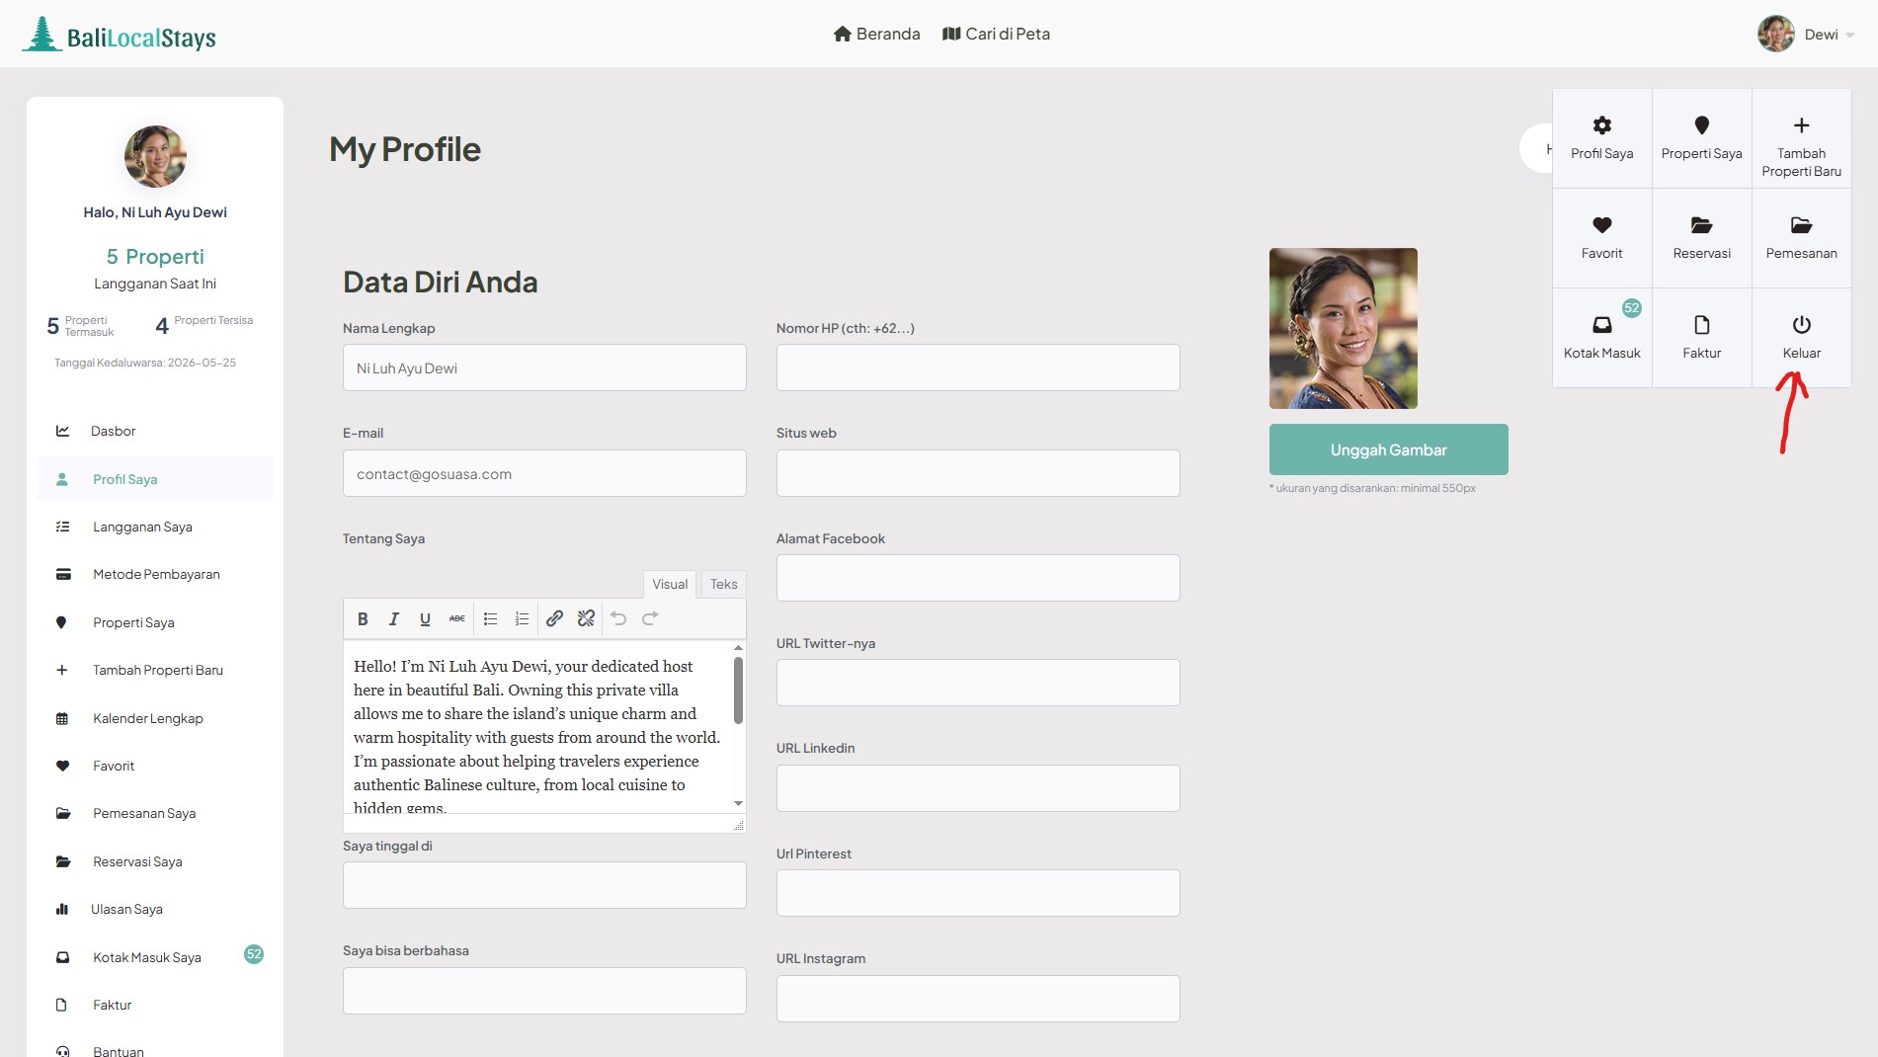Click the Unggah Gambar button
1878x1057 pixels.
pyautogui.click(x=1388, y=449)
